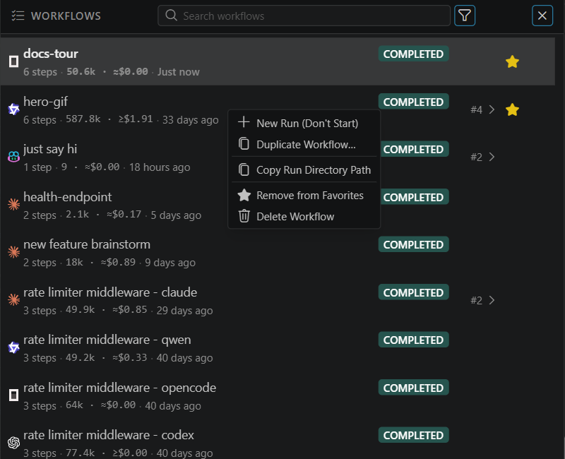Click the Workflows list icon in the header
This screenshot has width=565, height=459.
18,16
